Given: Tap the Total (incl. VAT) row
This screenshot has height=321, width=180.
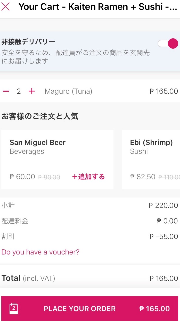Looking at the screenshot, I should pyautogui.click(x=90, y=278).
